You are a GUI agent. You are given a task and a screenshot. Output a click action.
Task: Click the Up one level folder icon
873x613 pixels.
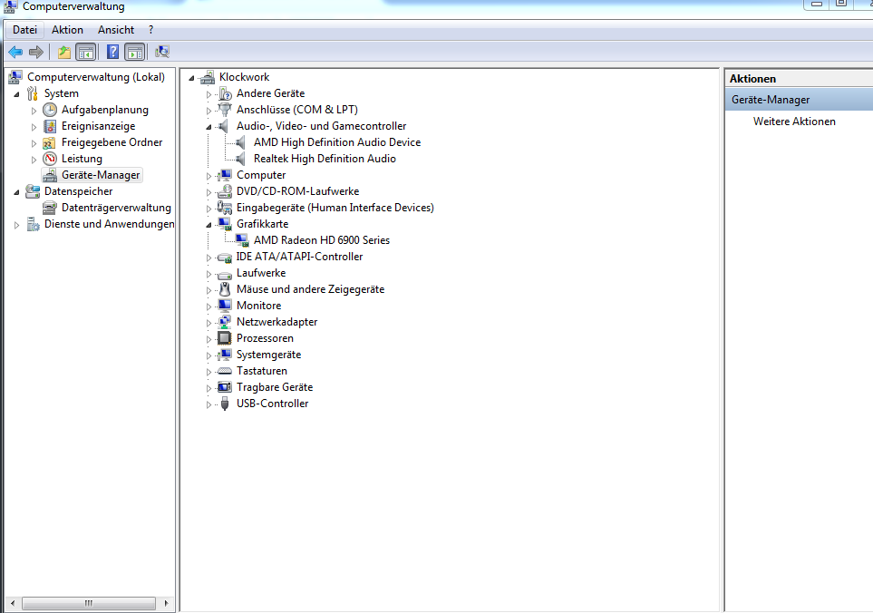pos(64,53)
